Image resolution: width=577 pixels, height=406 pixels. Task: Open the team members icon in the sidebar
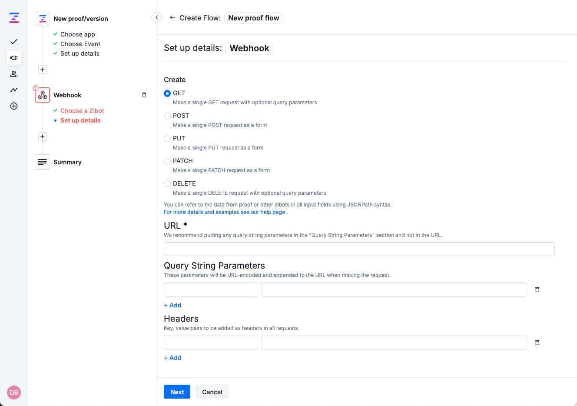point(13,74)
